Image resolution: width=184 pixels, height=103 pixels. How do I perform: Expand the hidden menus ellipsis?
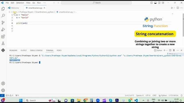tap(45, 3)
